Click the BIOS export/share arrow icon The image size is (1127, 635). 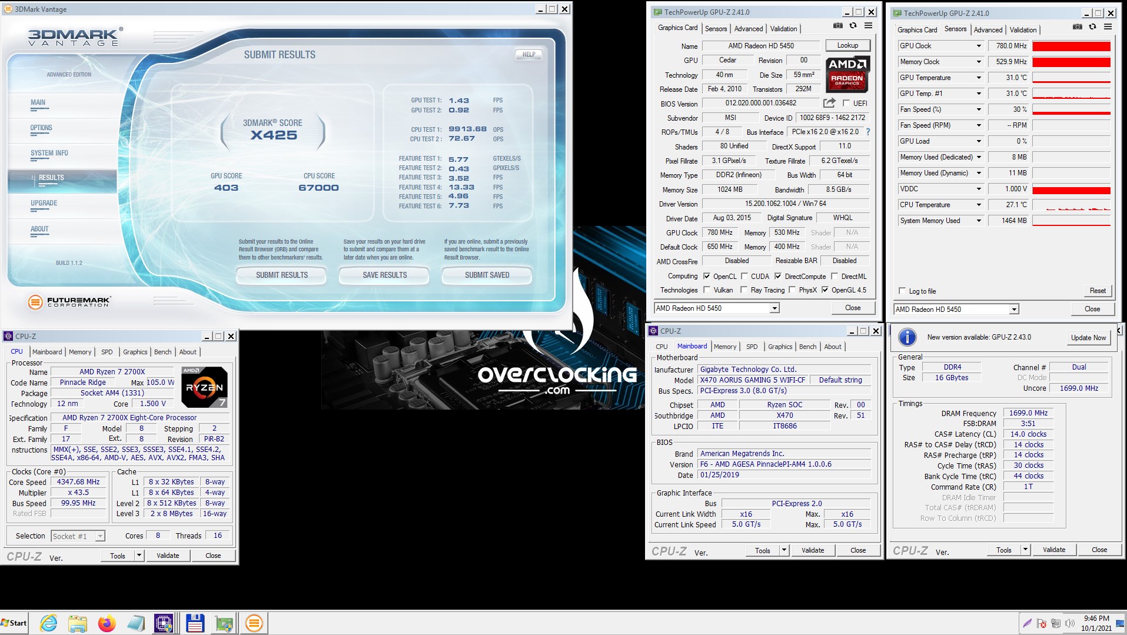829,103
